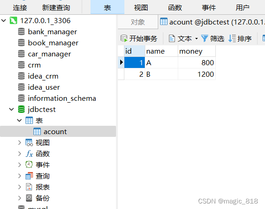Expand the 报表 node in tree

point(19,187)
